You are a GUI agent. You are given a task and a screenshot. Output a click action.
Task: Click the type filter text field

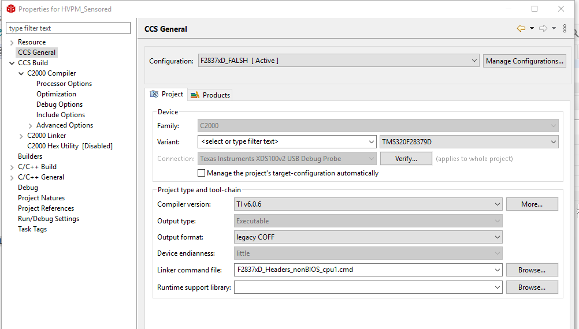point(69,28)
